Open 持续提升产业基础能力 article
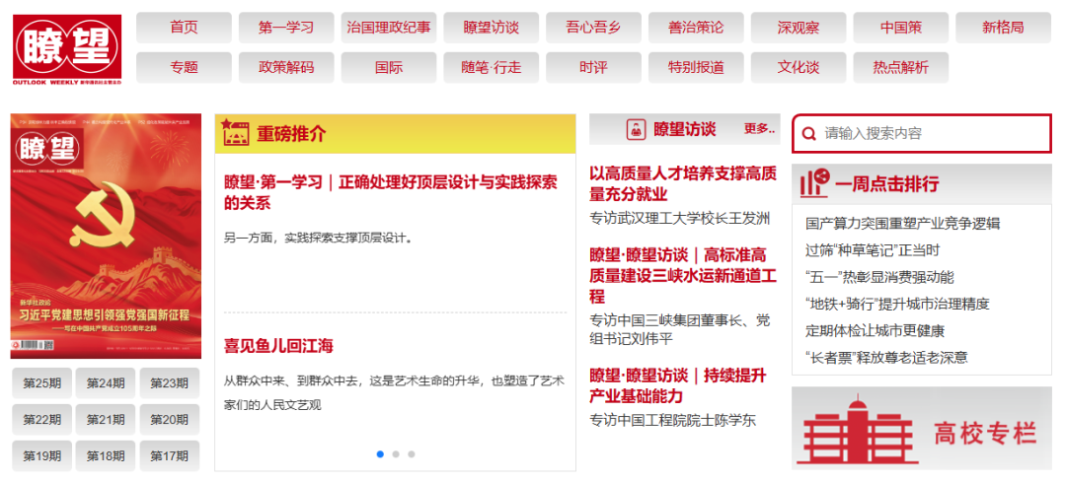 tap(678, 385)
